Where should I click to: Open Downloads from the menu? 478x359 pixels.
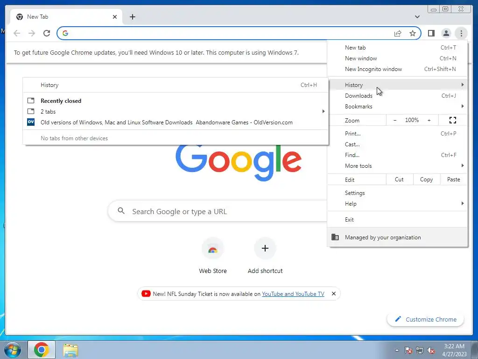click(398, 95)
